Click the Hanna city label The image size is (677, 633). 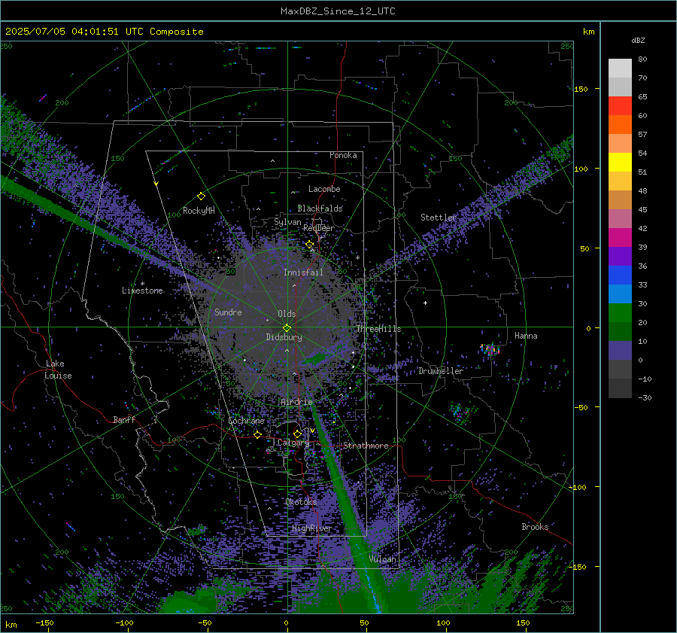click(x=526, y=336)
